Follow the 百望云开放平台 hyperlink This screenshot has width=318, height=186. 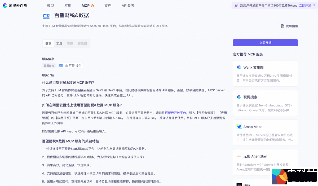coord(175,113)
